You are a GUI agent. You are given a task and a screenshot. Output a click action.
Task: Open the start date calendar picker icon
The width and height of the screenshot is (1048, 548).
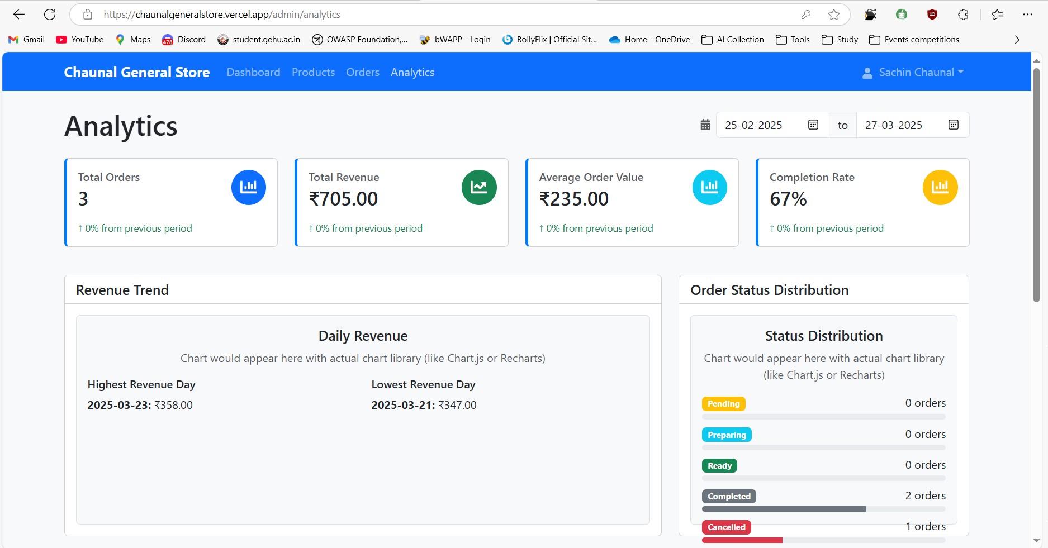coord(813,125)
